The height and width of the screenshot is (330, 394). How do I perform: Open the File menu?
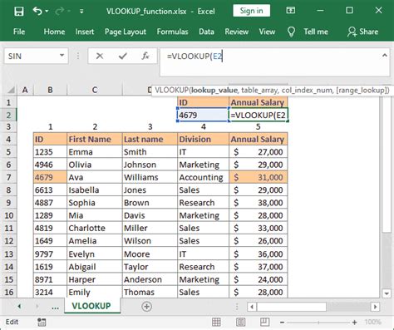coord(19,32)
